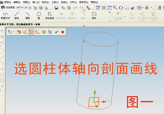Click the colored cube icon in floating toolbar
Image resolution: width=164 pixels, height=114 pixels.
(19, 32)
